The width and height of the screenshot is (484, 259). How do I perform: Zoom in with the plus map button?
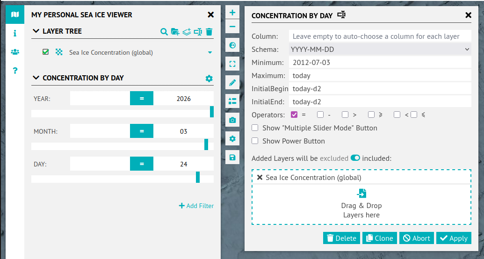click(232, 13)
